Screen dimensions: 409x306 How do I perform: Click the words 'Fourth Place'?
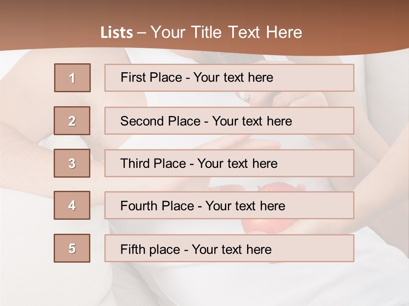click(157, 206)
